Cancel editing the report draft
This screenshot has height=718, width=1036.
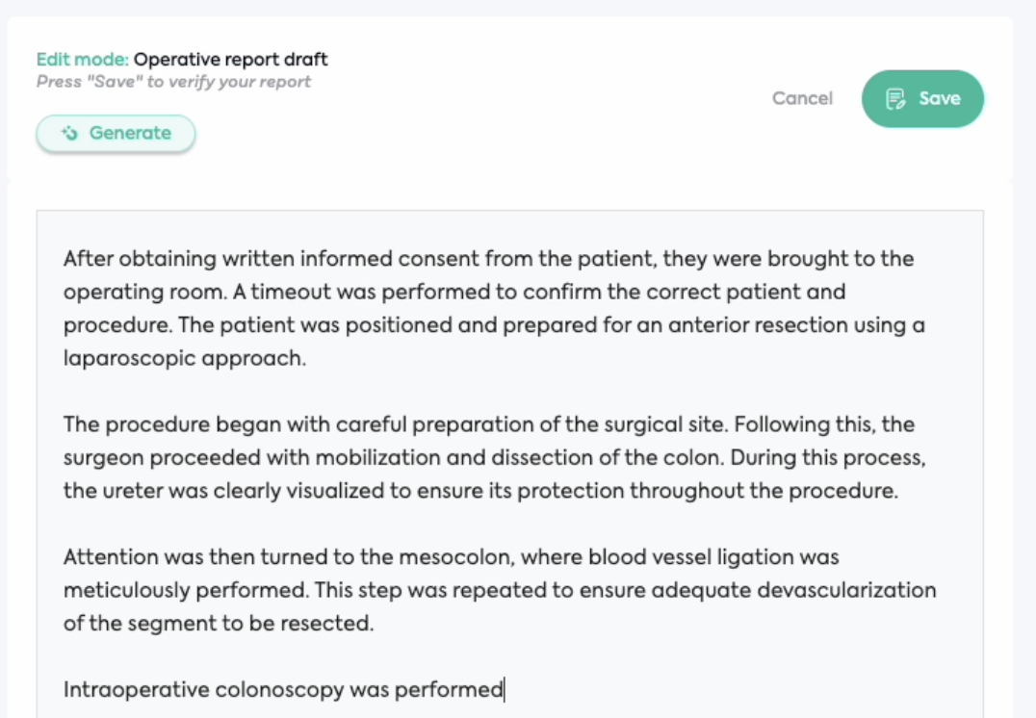click(x=802, y=98)
